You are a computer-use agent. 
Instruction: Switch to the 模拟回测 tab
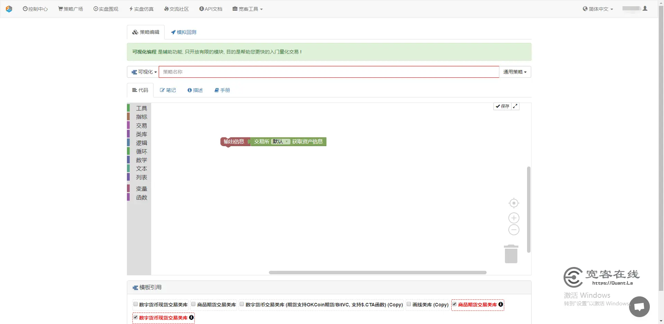pos(183,32)
